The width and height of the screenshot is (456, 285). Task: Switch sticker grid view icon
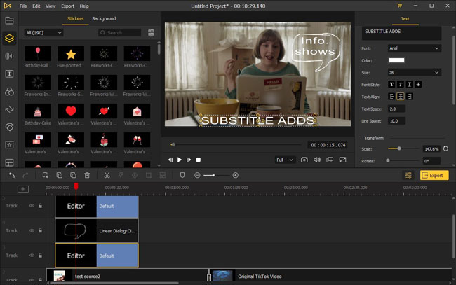point(151,32)
